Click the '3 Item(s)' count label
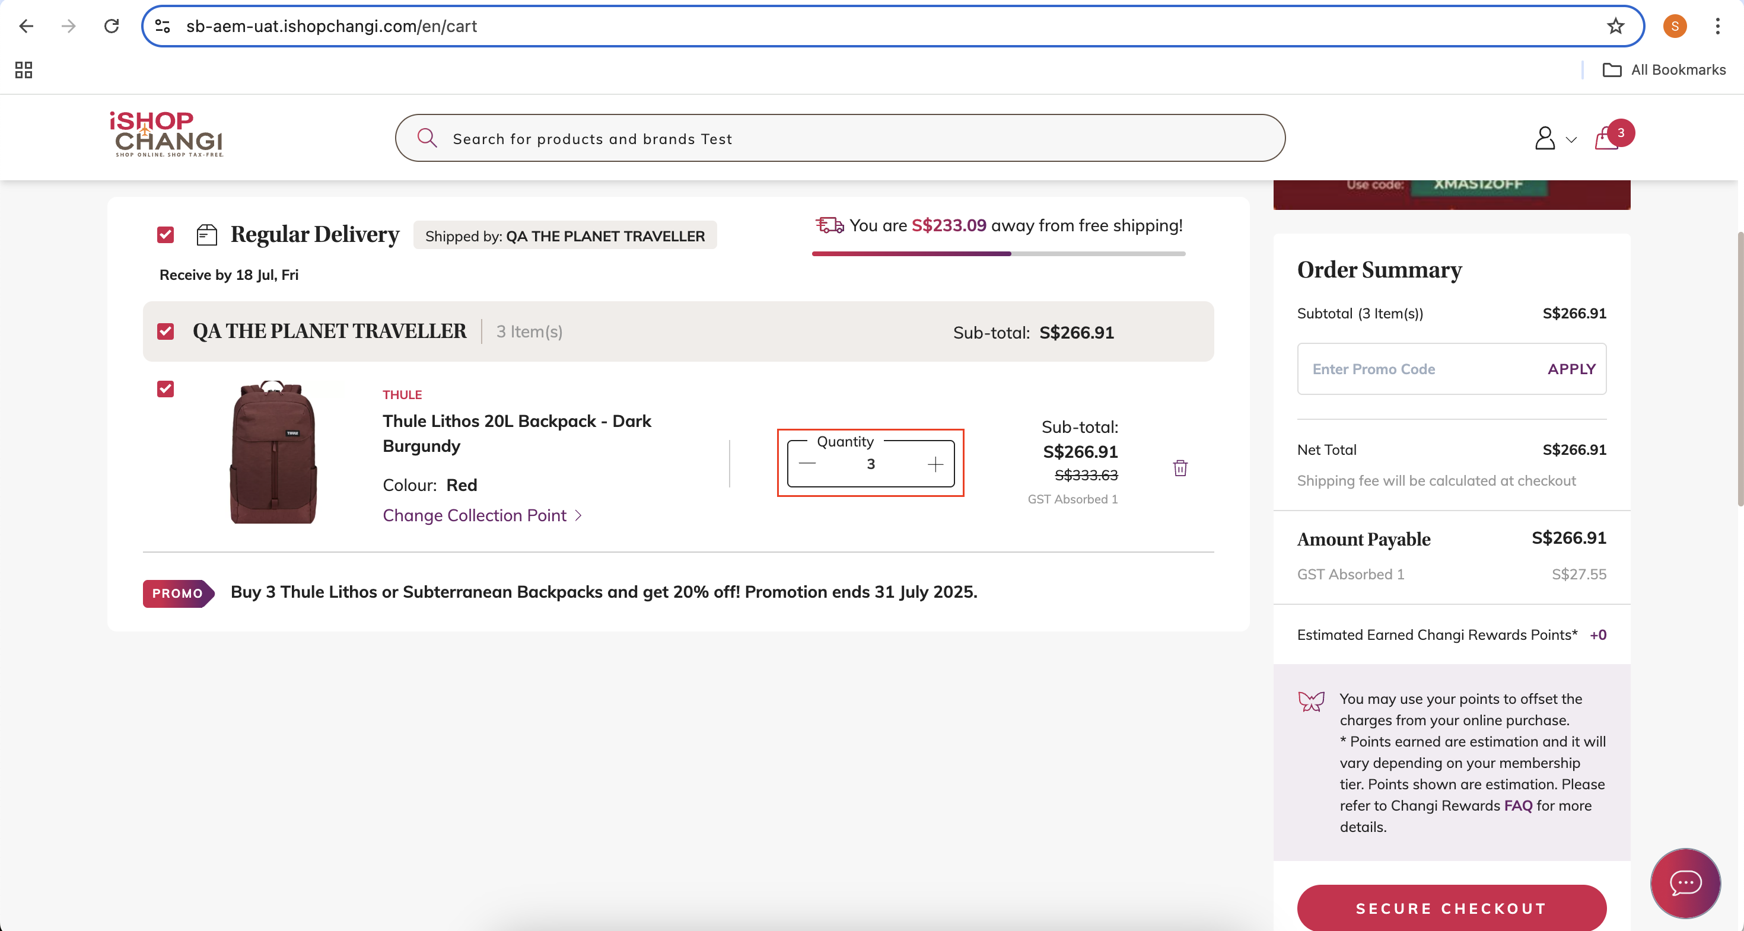The width and height of the screenshot is (1744, 931). click(x=529, y=331)
